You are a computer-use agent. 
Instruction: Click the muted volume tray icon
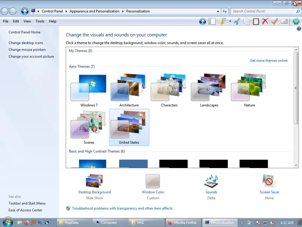point(272,223)
